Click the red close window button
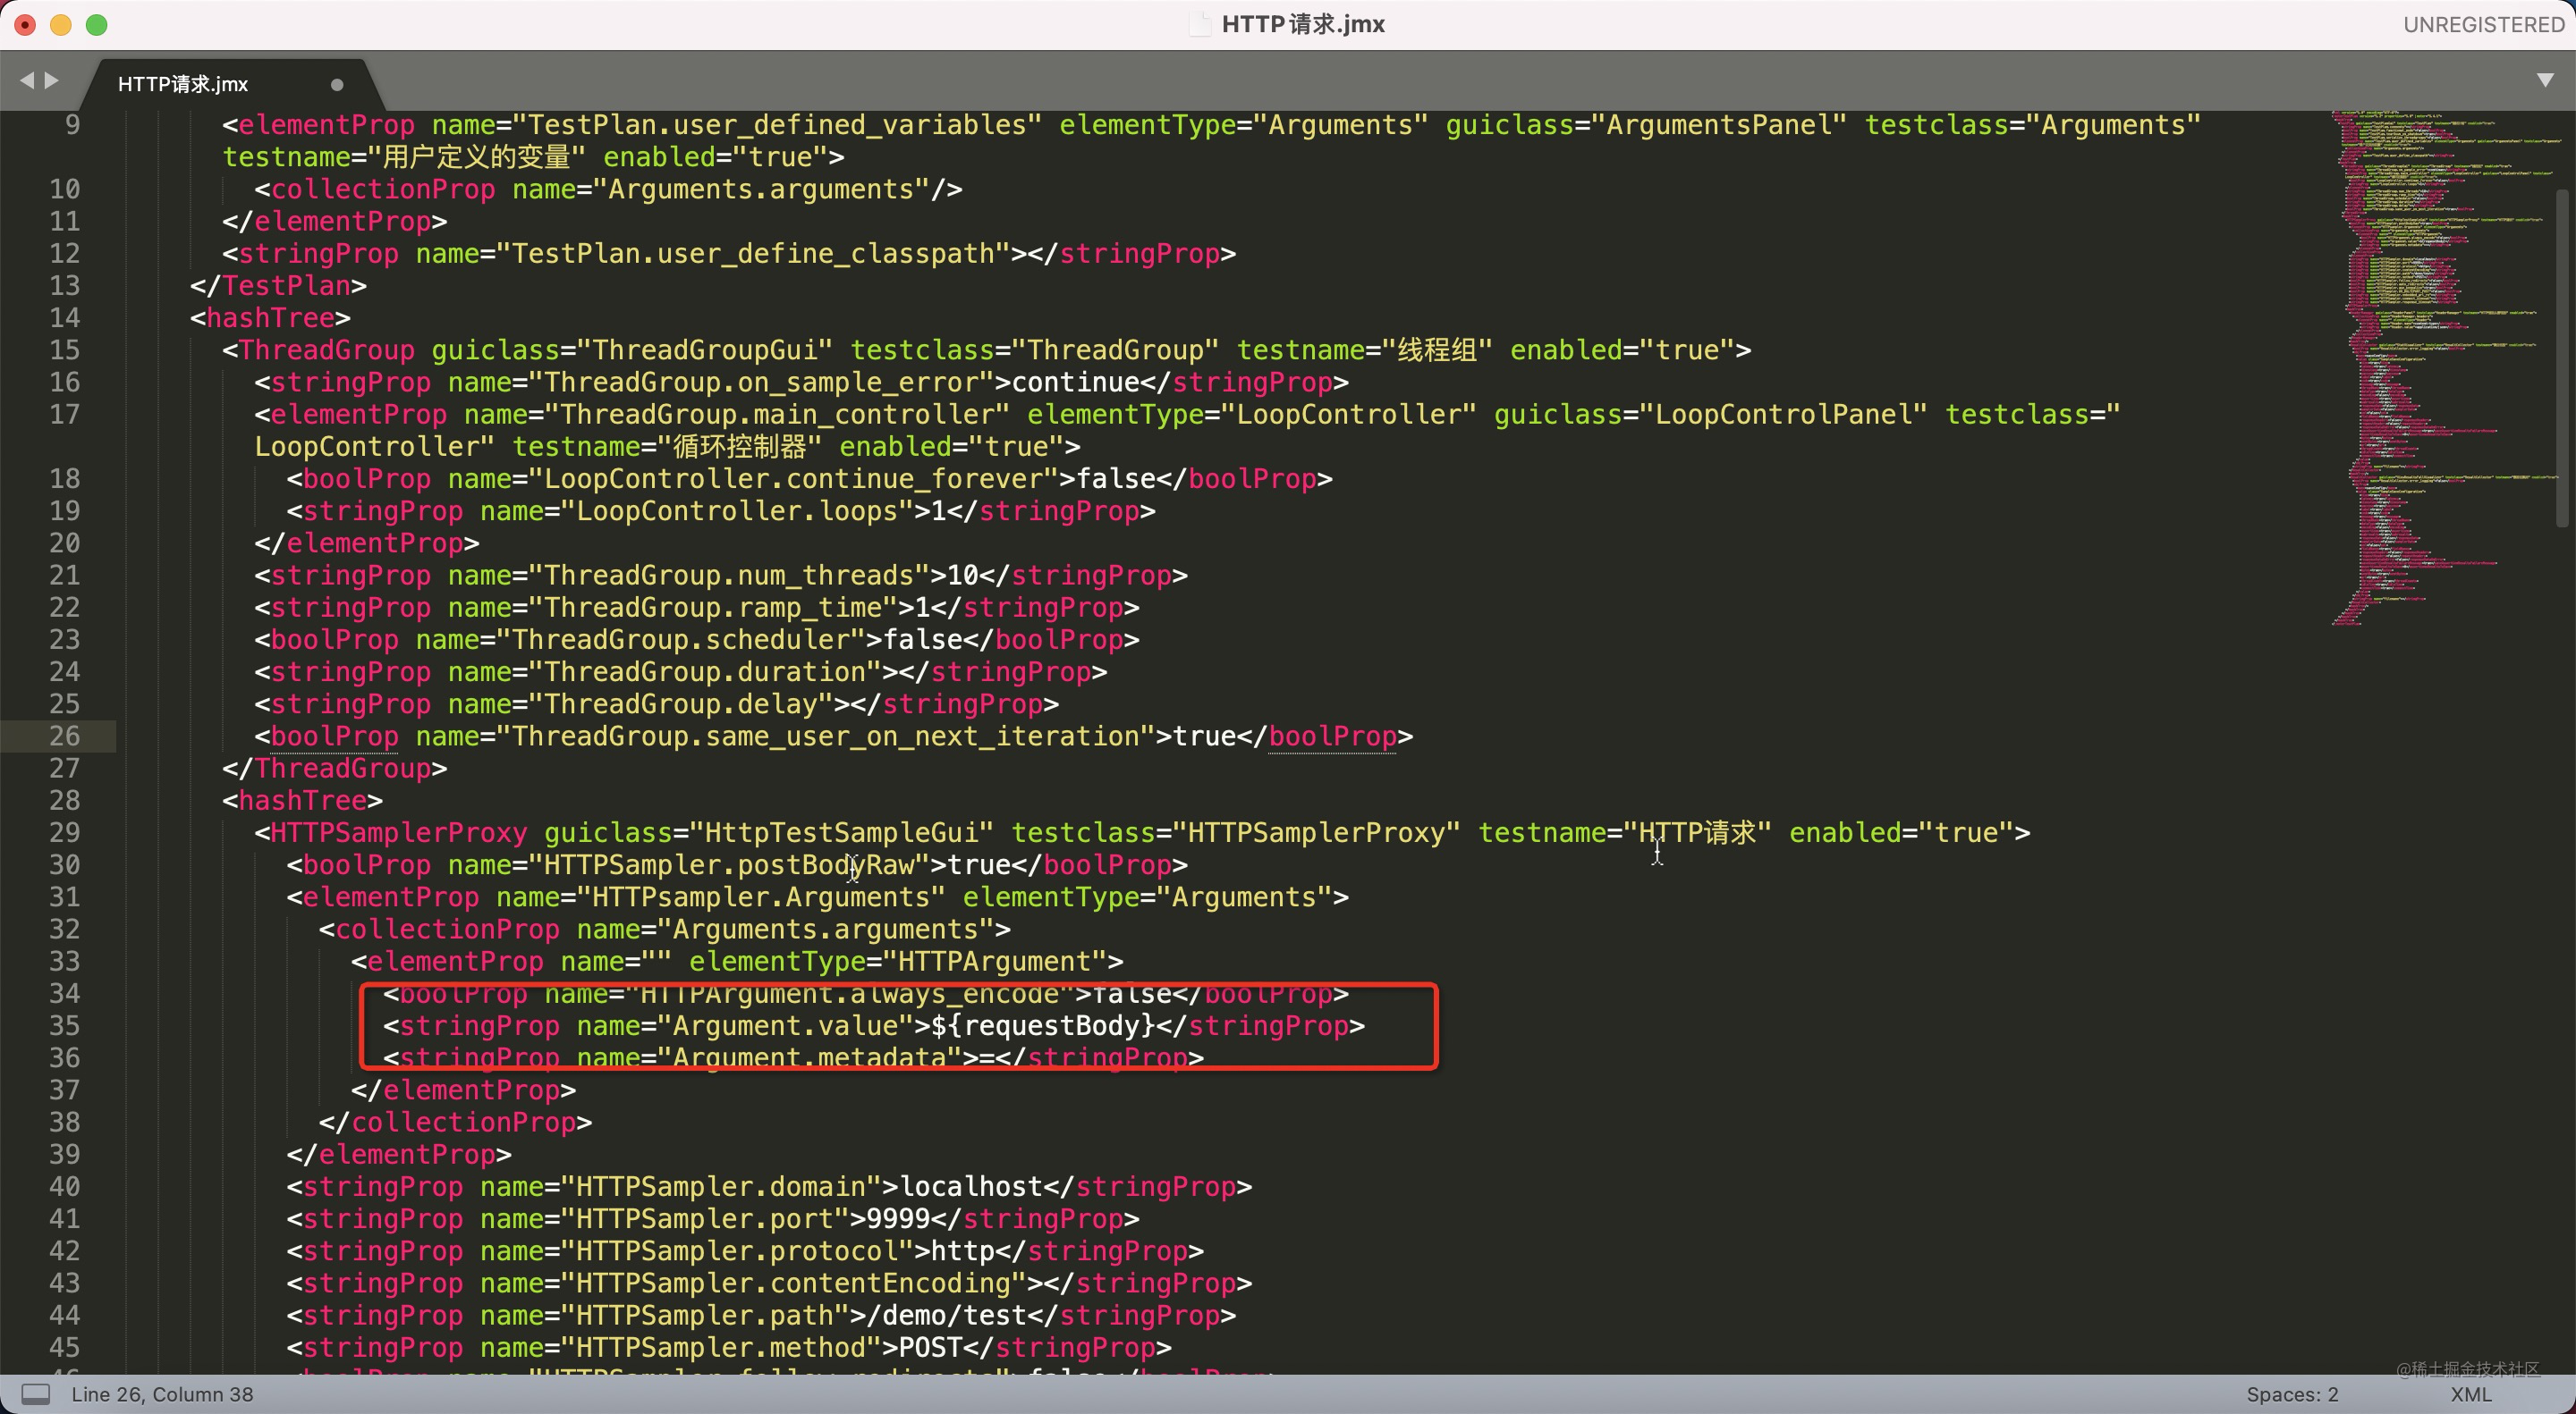Screen dimensions: 2576x1414 tap(25, 24)
